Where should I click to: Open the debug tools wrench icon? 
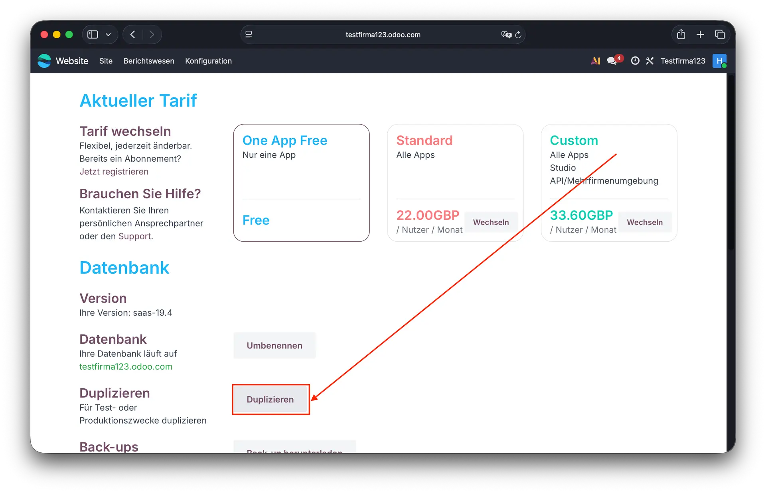(650, 61)
